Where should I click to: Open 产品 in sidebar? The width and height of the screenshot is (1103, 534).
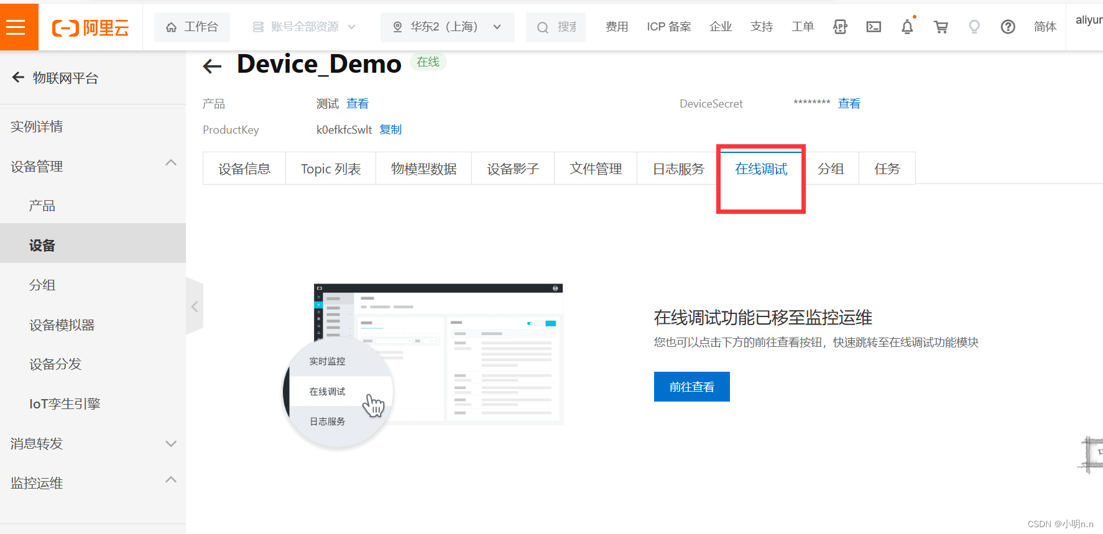42,206
